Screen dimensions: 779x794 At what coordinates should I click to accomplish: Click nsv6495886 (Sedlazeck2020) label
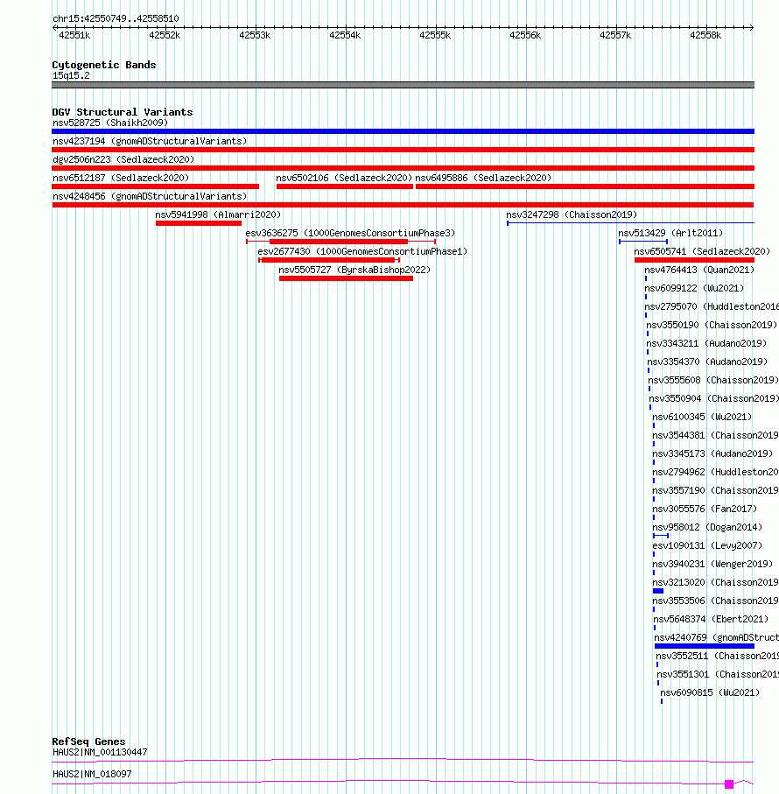[483, 178]
